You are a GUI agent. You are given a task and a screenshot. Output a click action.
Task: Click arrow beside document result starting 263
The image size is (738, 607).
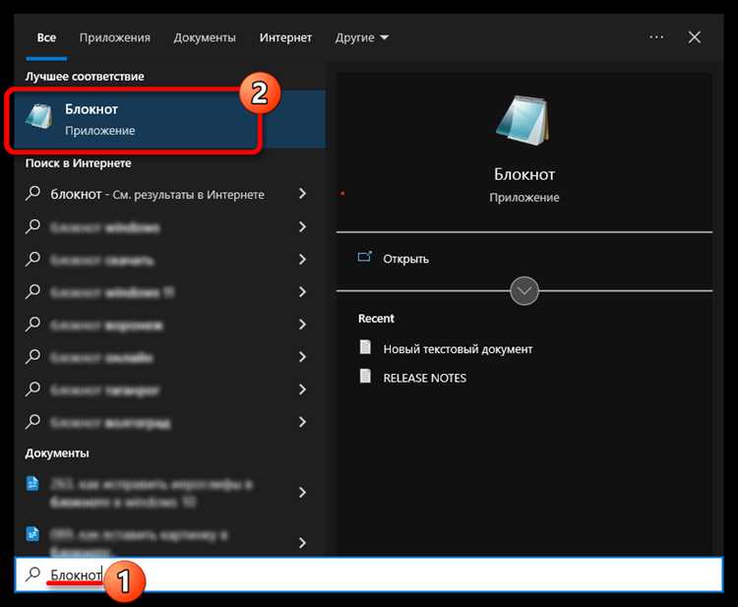(302, 492)
